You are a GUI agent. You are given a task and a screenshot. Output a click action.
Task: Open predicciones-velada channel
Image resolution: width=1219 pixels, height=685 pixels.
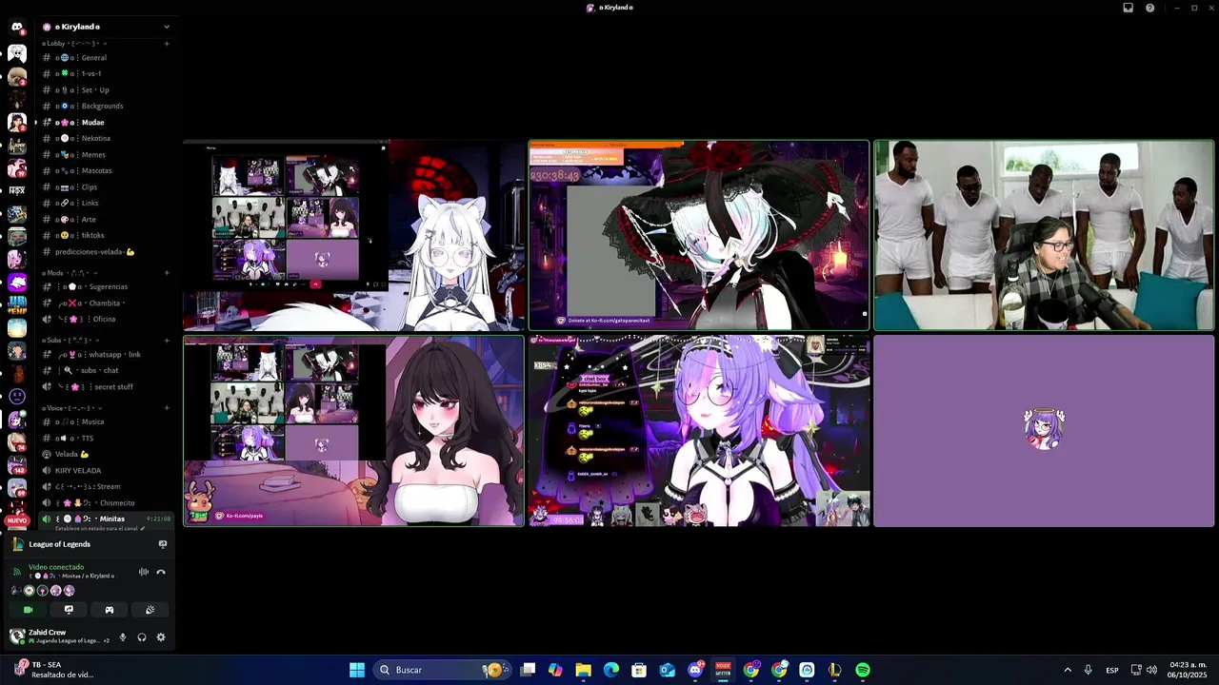pyautogui.click(x=106, y=252)
